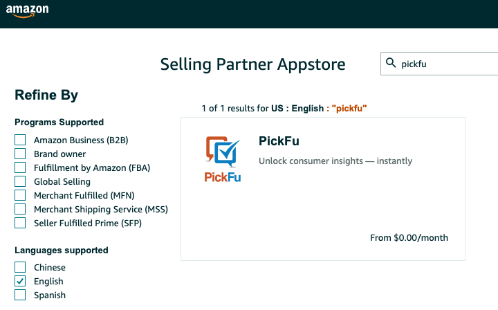This screenshot has height=310, width=498.
Task: Click the search field containing pickfu
Action: (439, 64)
